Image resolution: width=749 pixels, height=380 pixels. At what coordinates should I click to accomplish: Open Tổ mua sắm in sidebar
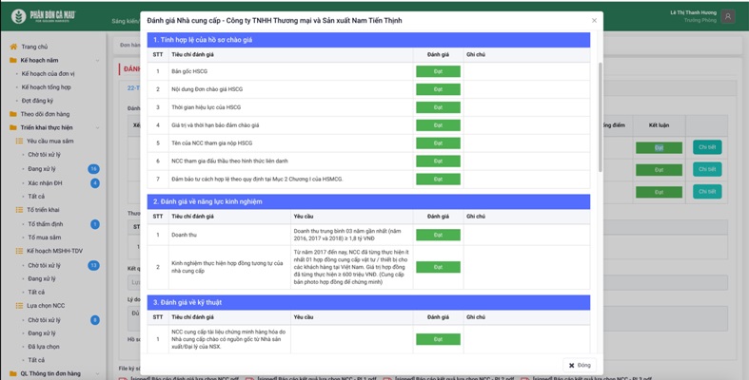tap(45, 237)
